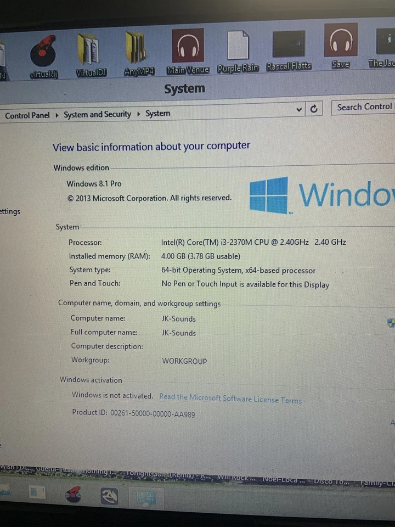Go to Control Panel in breadcrumb
This screenshot has width=395, height=527.
(27, 115)
